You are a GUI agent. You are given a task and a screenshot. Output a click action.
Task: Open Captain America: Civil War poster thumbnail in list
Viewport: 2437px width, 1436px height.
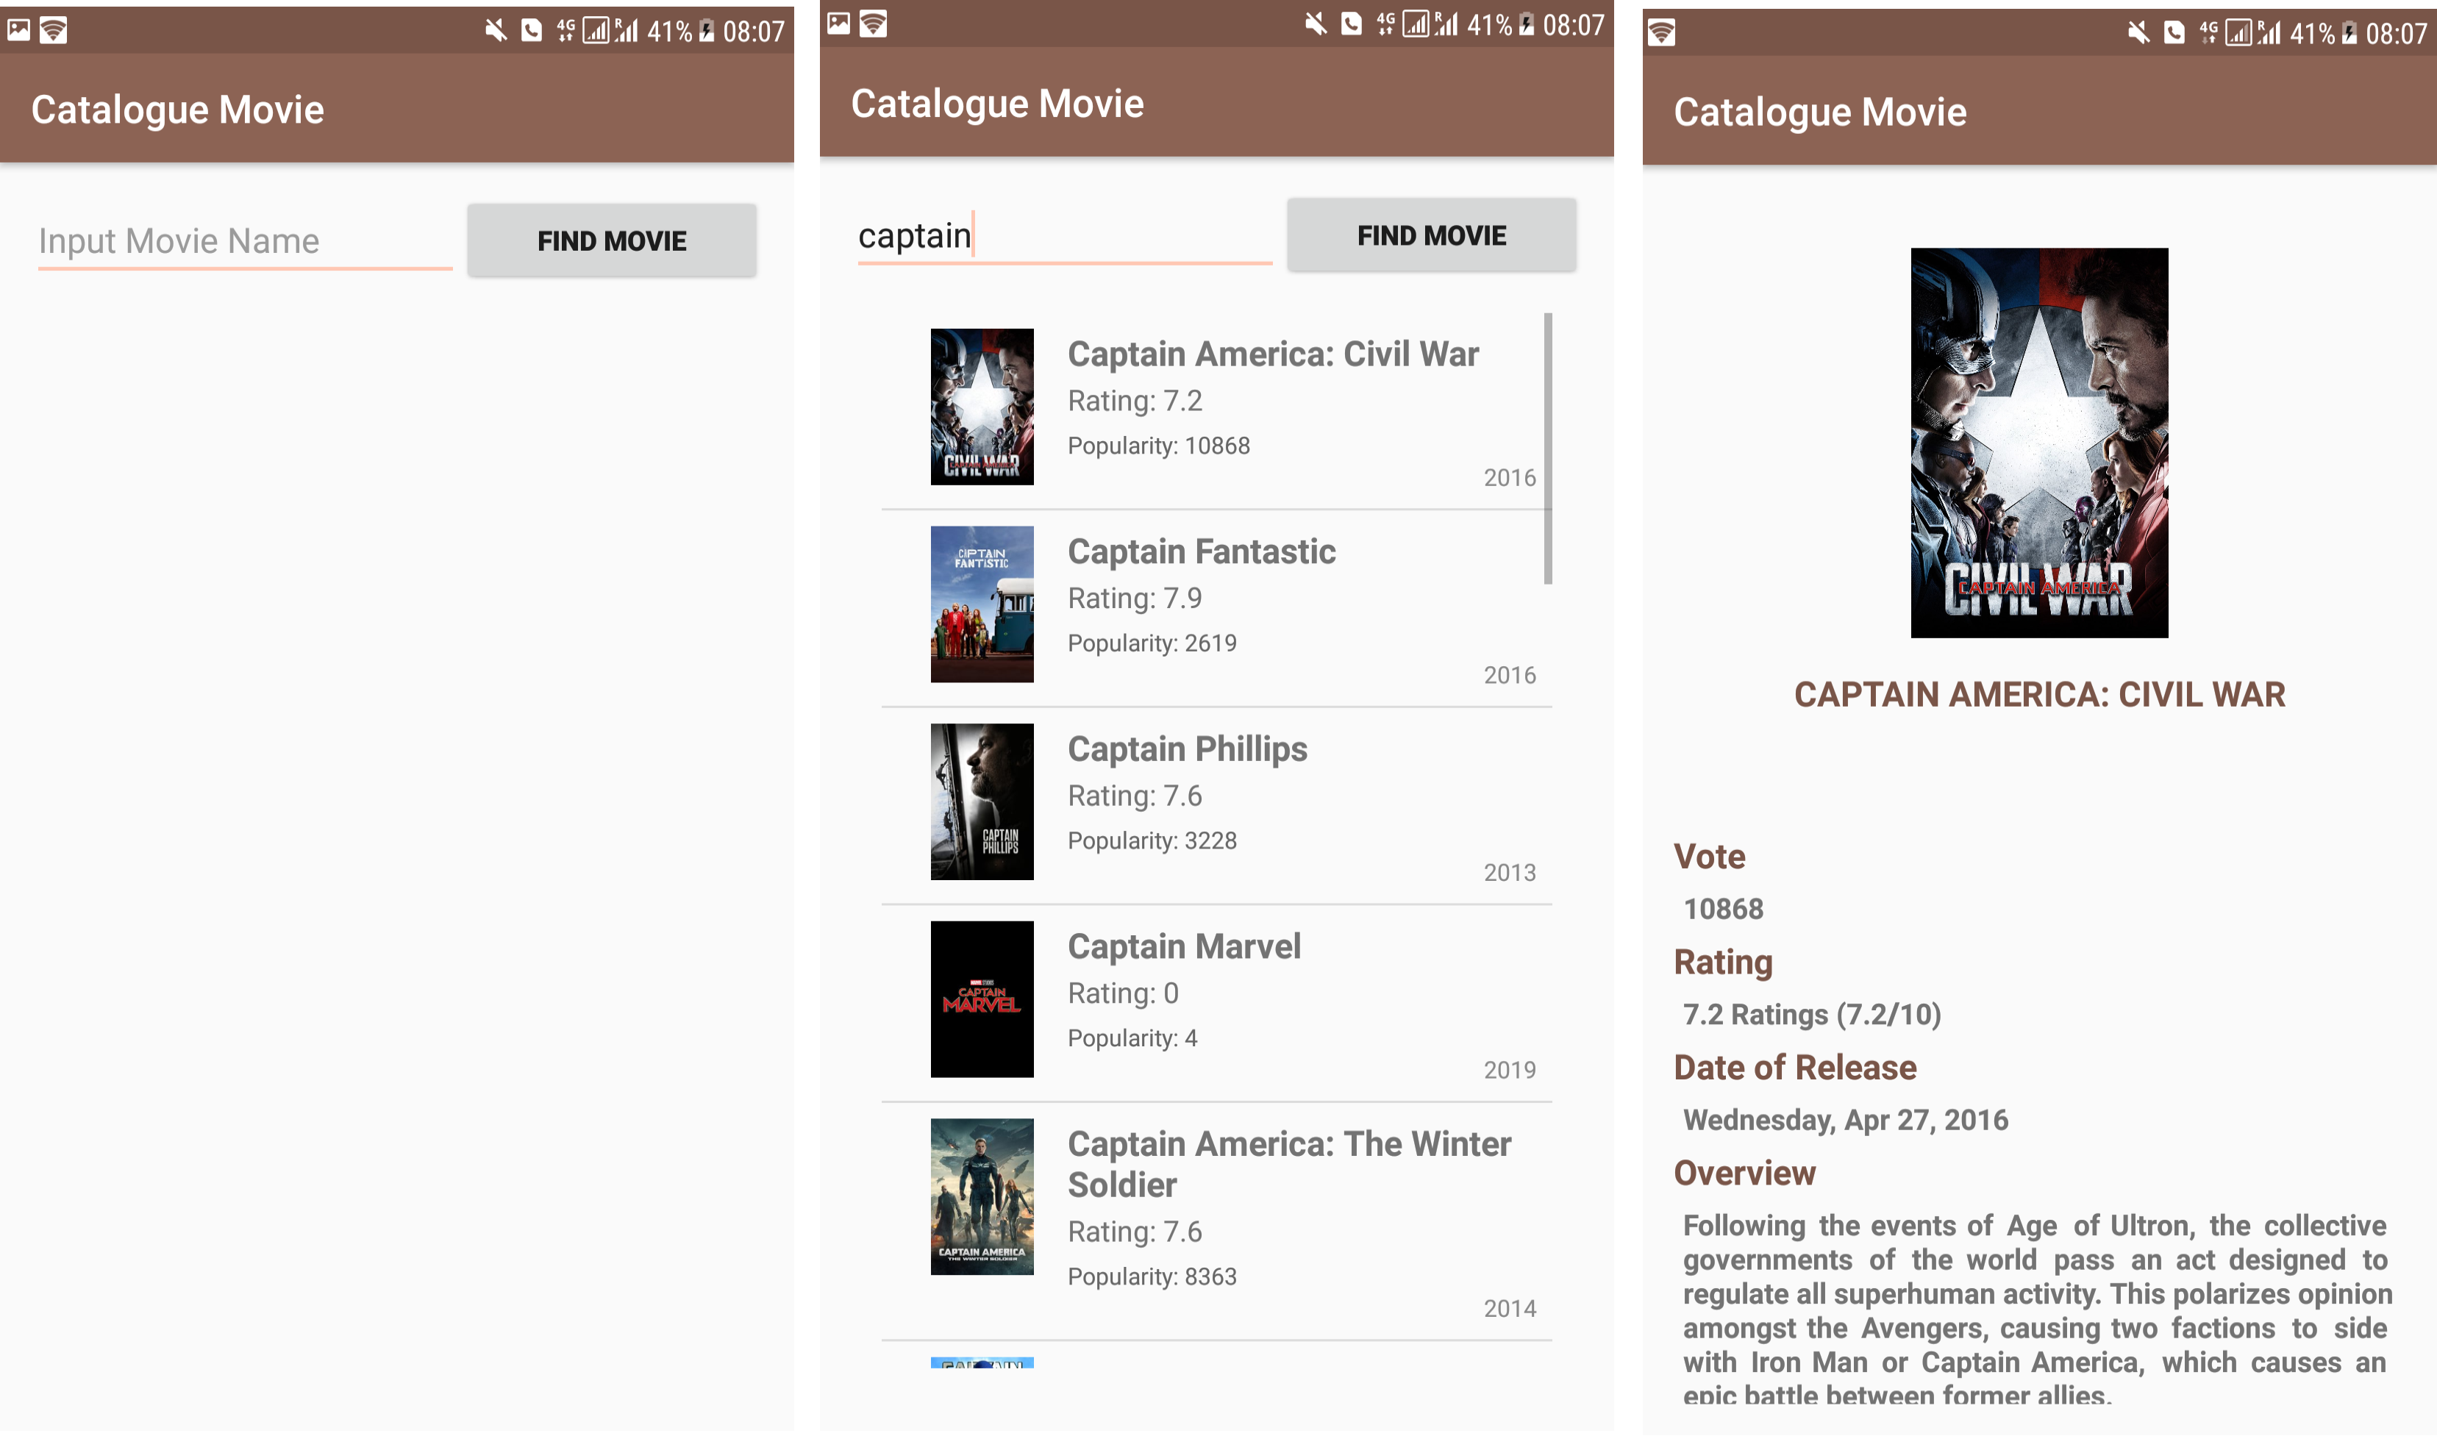point(982,407)
